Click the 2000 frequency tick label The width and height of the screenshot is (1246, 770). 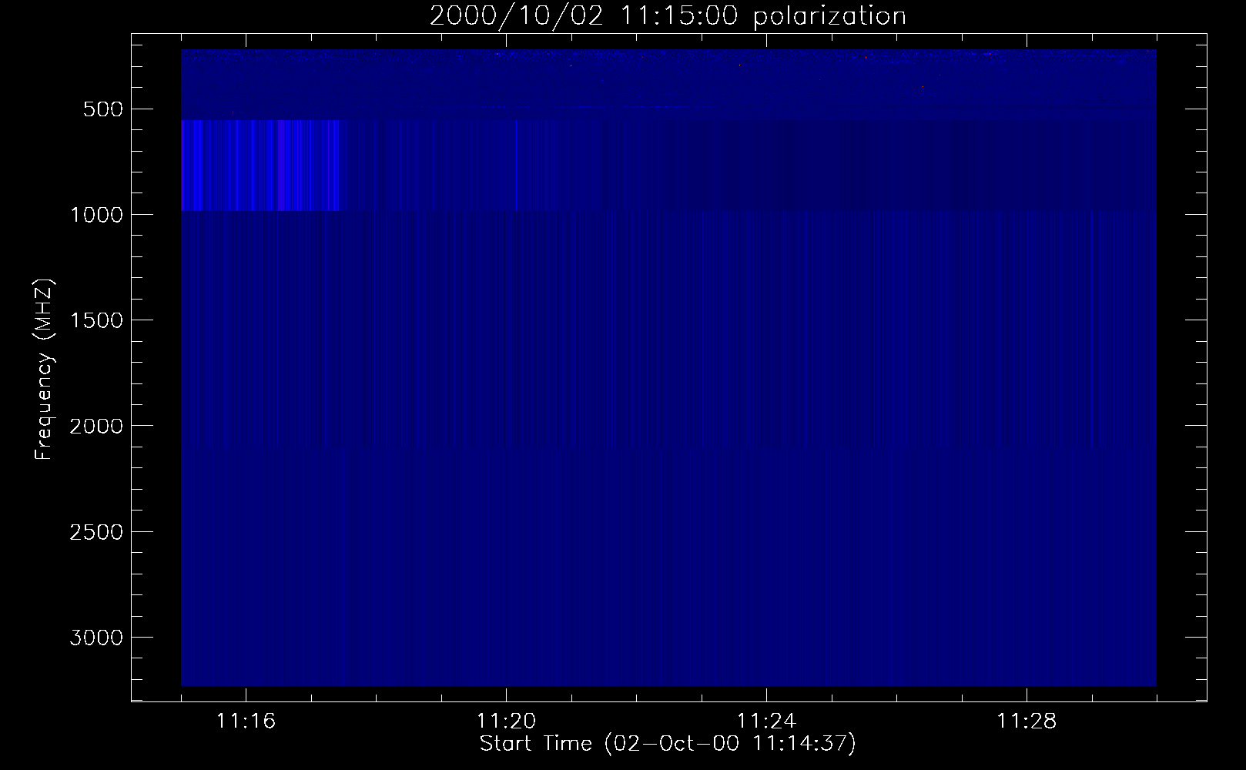(96, 426)
